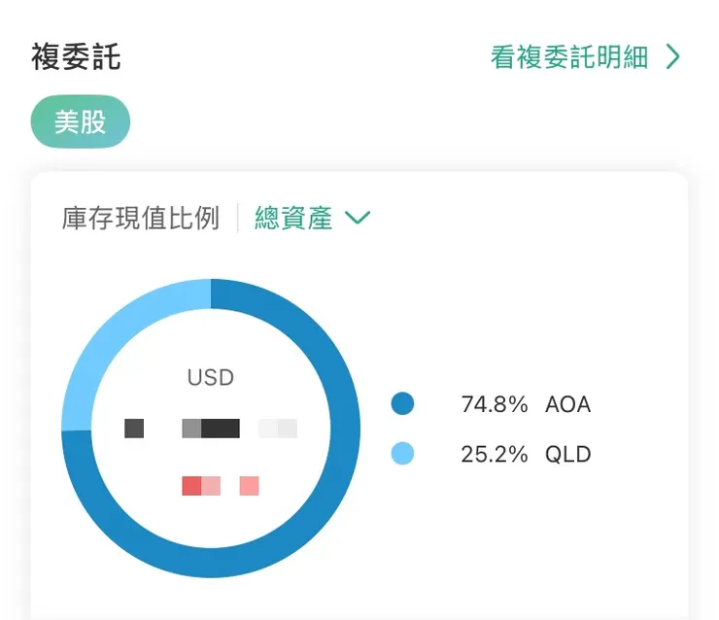Click the 25.2% percentage value
The image size is (719, 620).
tap(494, 454)
